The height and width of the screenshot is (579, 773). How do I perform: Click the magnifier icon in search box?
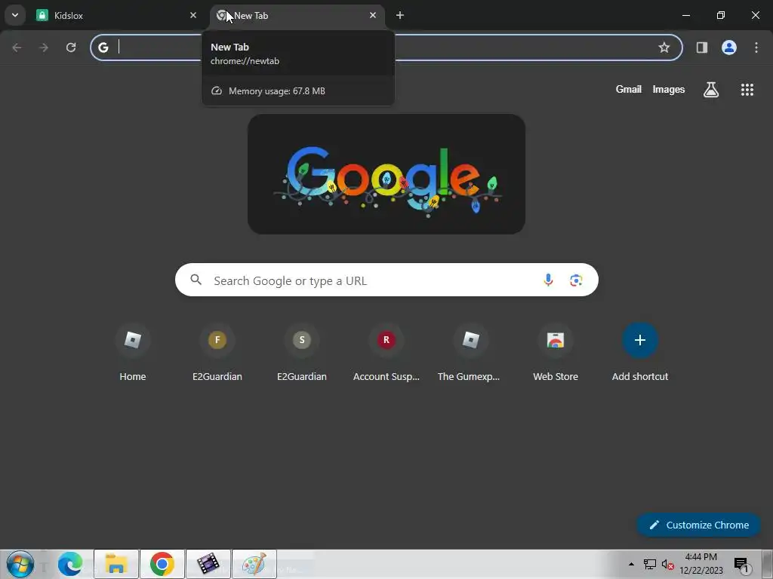click(196, 280)
